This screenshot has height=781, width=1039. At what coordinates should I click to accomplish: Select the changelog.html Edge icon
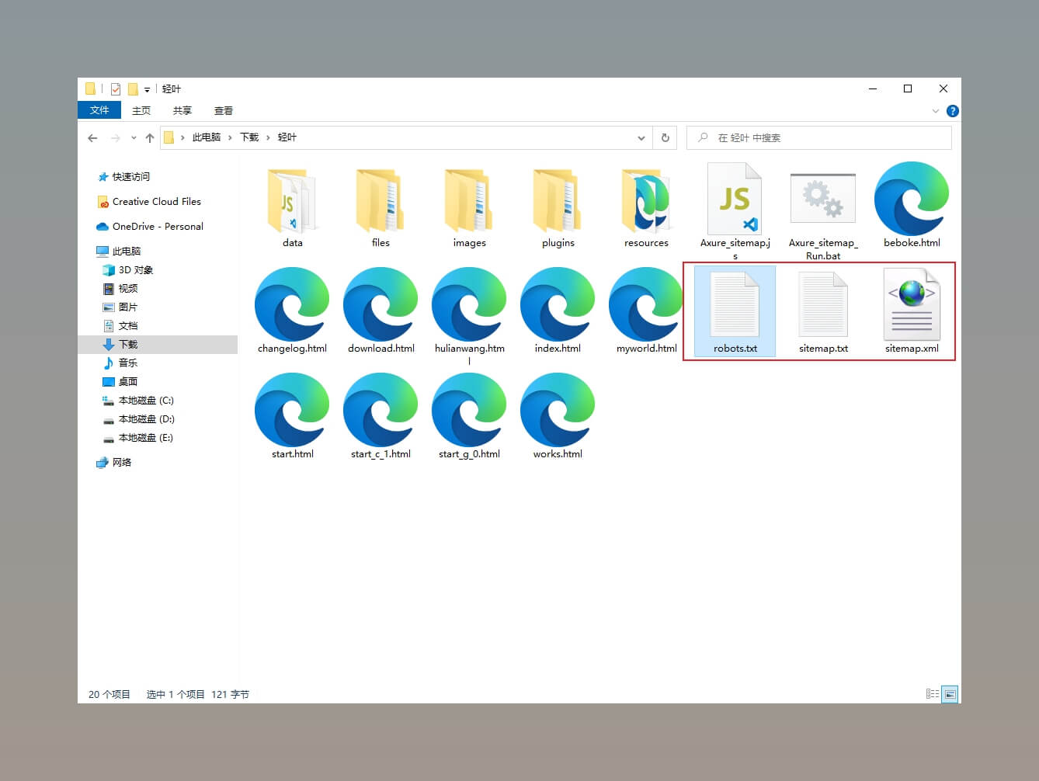point(292,304)
